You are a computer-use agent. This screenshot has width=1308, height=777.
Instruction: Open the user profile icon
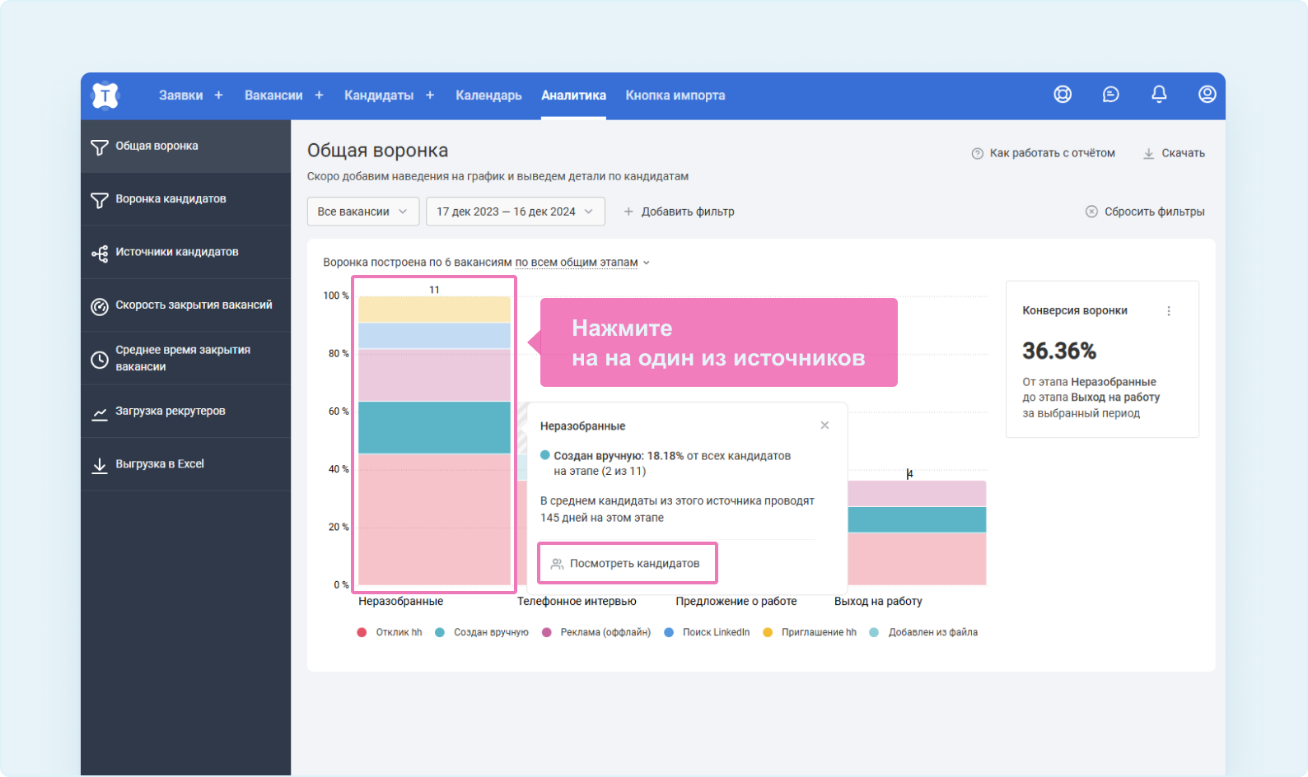(x=1207, y=95)
